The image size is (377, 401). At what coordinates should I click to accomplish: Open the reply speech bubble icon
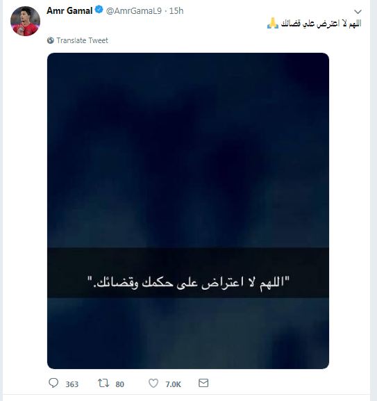click(53, 383)
